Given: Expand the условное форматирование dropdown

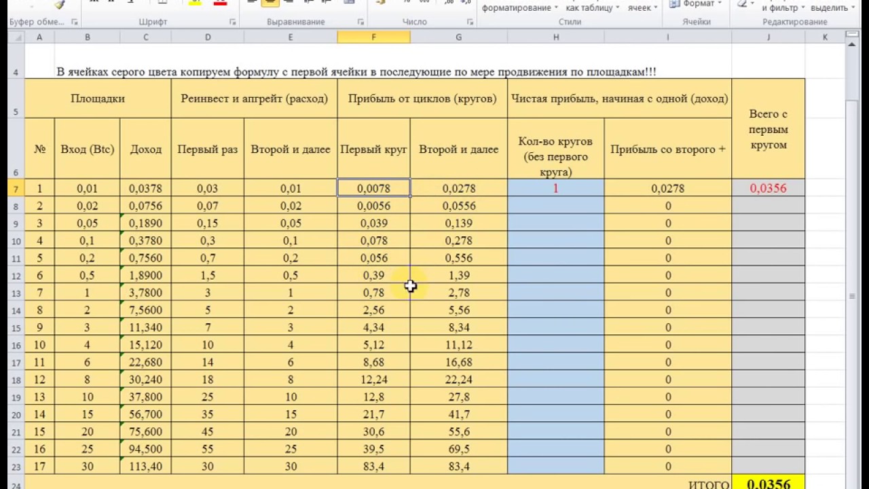Looking at the screenshot, I should (x=556, y=8).
